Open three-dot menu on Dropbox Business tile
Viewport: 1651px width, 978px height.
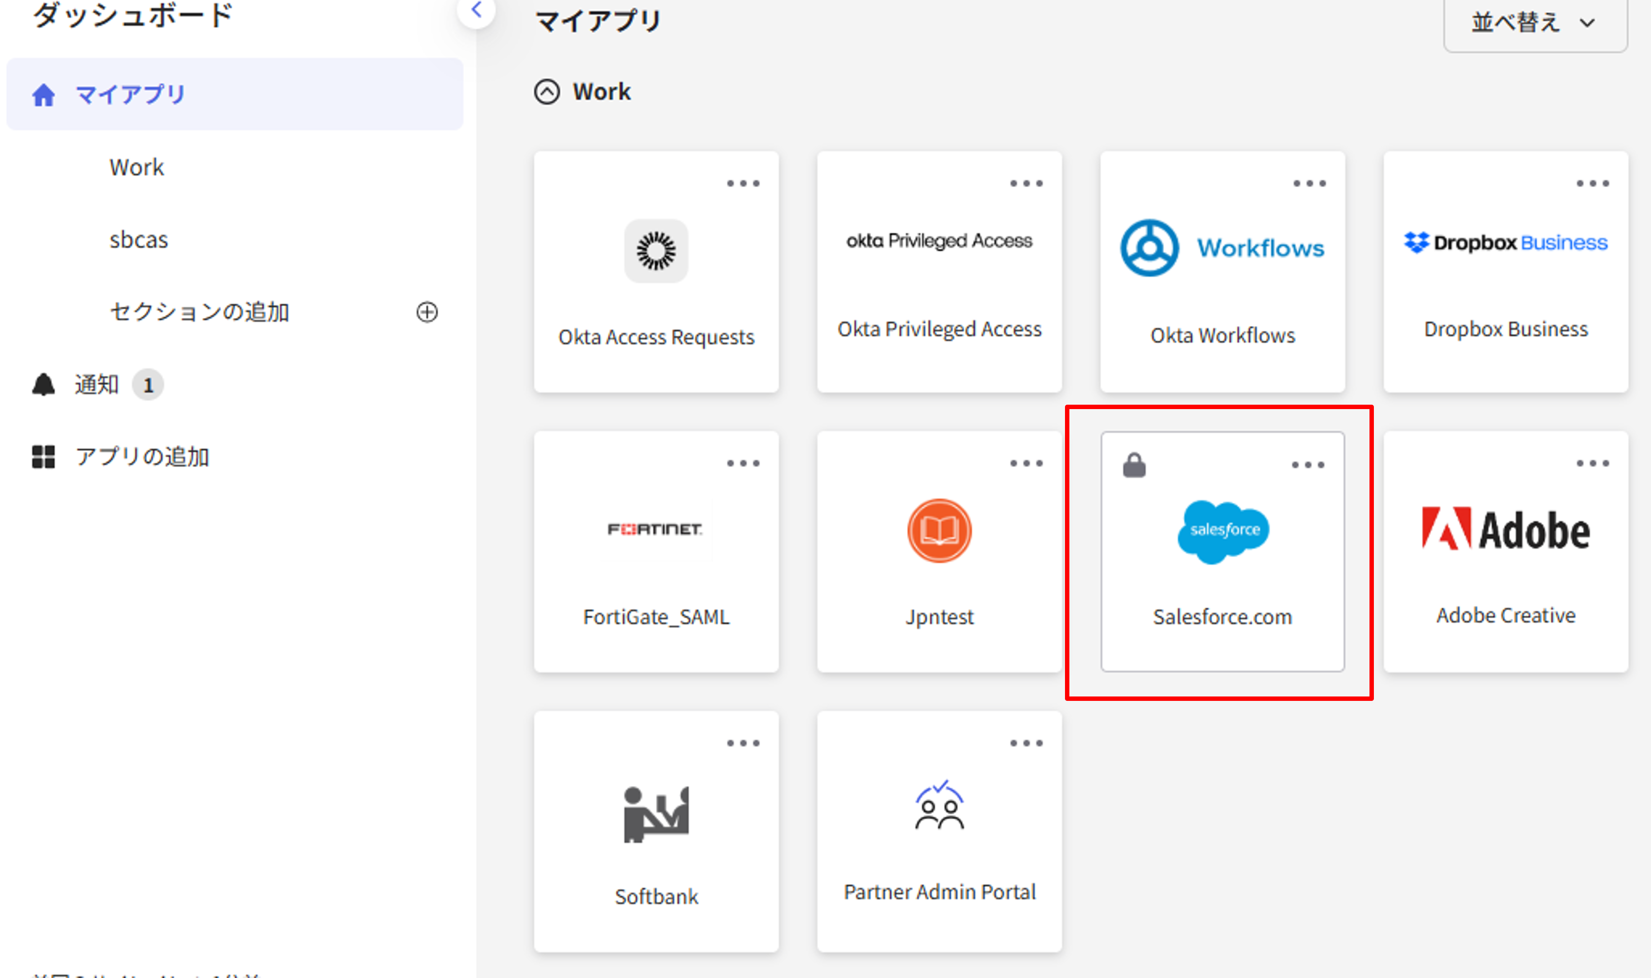pyautogui.click(x=1592, y=183)
